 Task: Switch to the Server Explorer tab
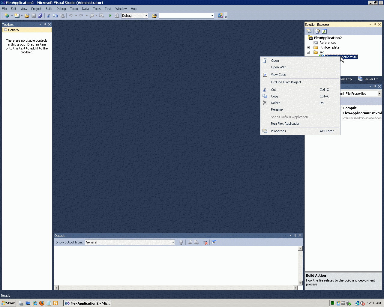[369, 79]
